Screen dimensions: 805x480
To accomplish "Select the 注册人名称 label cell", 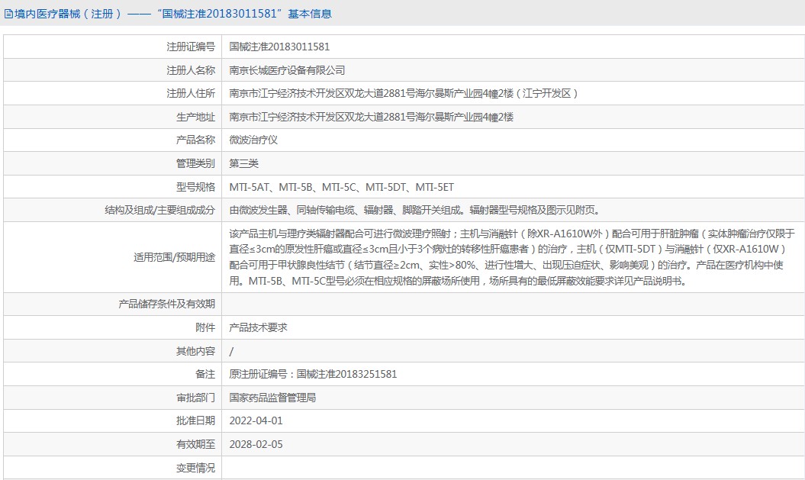I will [x=112, y=70].
